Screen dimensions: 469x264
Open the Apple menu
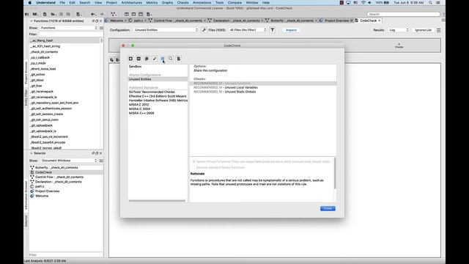point(30,3)
